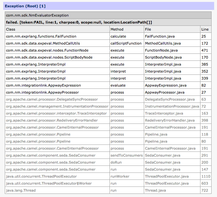The image size is (217, 197).
Task: Click the Line column header
Action: click(206, 29)
